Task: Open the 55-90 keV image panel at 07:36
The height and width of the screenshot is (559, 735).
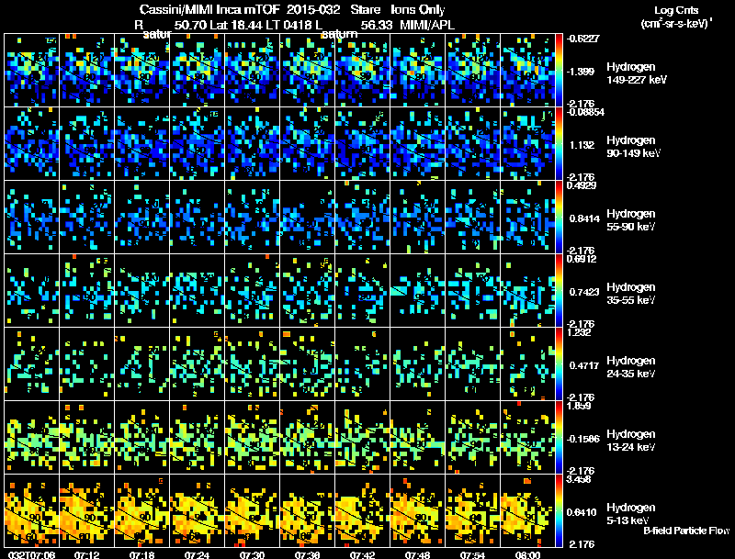Action: (x=308, y=218)
